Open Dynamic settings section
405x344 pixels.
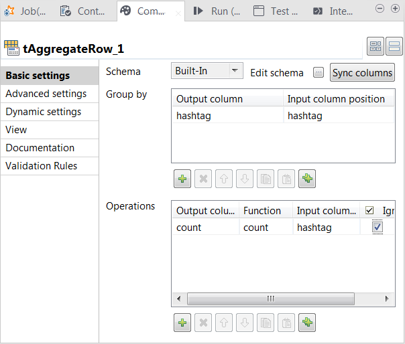click(x=44, y=112)
